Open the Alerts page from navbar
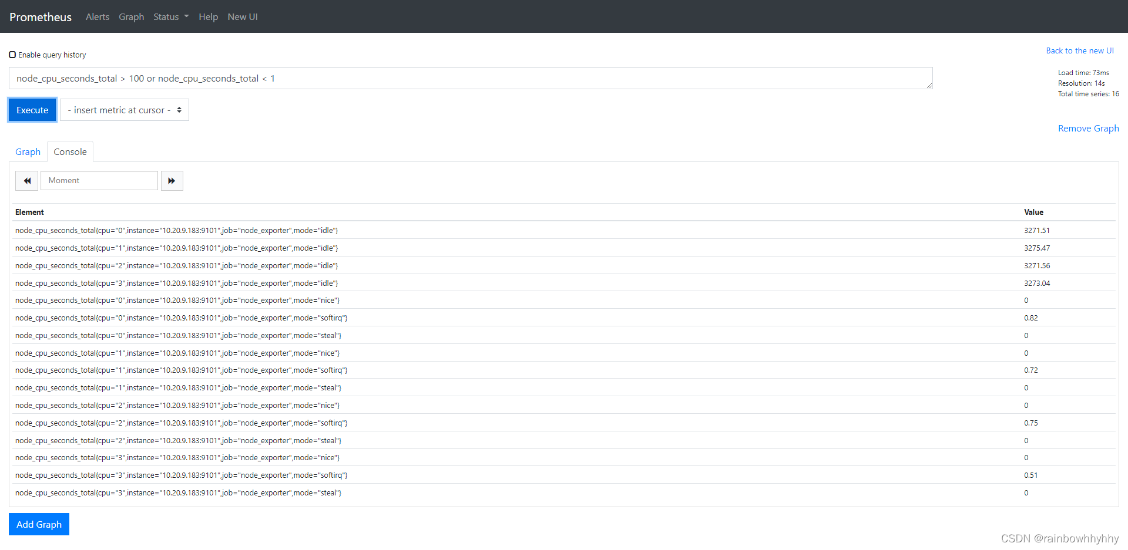 click(x=98, y=16)
